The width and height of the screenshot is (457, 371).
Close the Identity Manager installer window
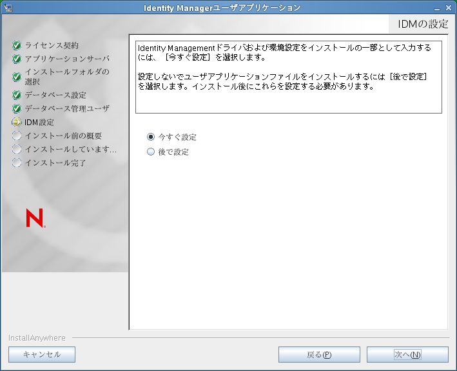(x=449, y=8)
